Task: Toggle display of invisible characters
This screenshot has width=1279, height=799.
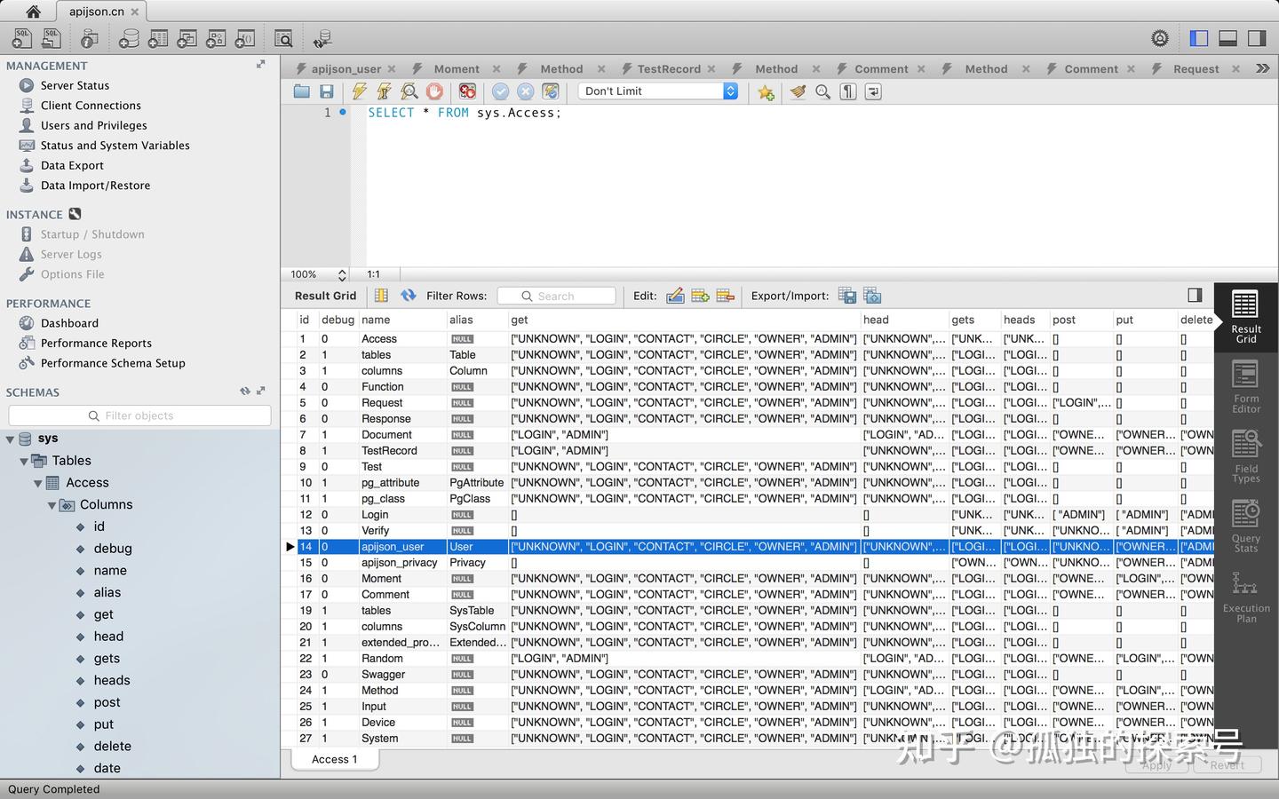Action: coord(848,91)
